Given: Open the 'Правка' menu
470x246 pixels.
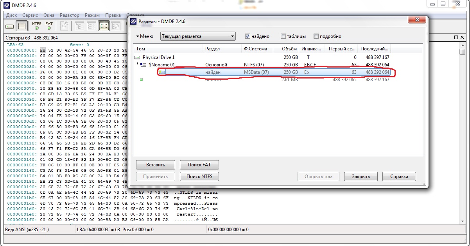Looking at the screenshot, I should [113, 15].
